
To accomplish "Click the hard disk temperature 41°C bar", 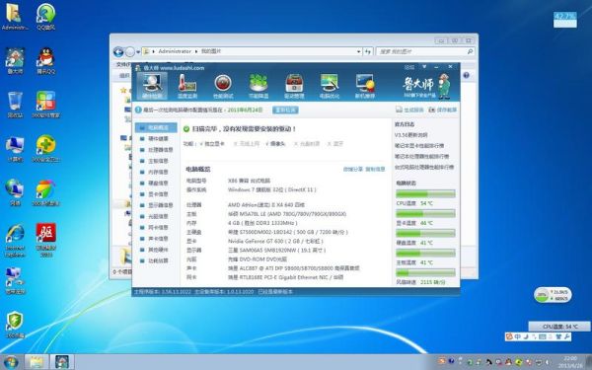I will 425,233.
